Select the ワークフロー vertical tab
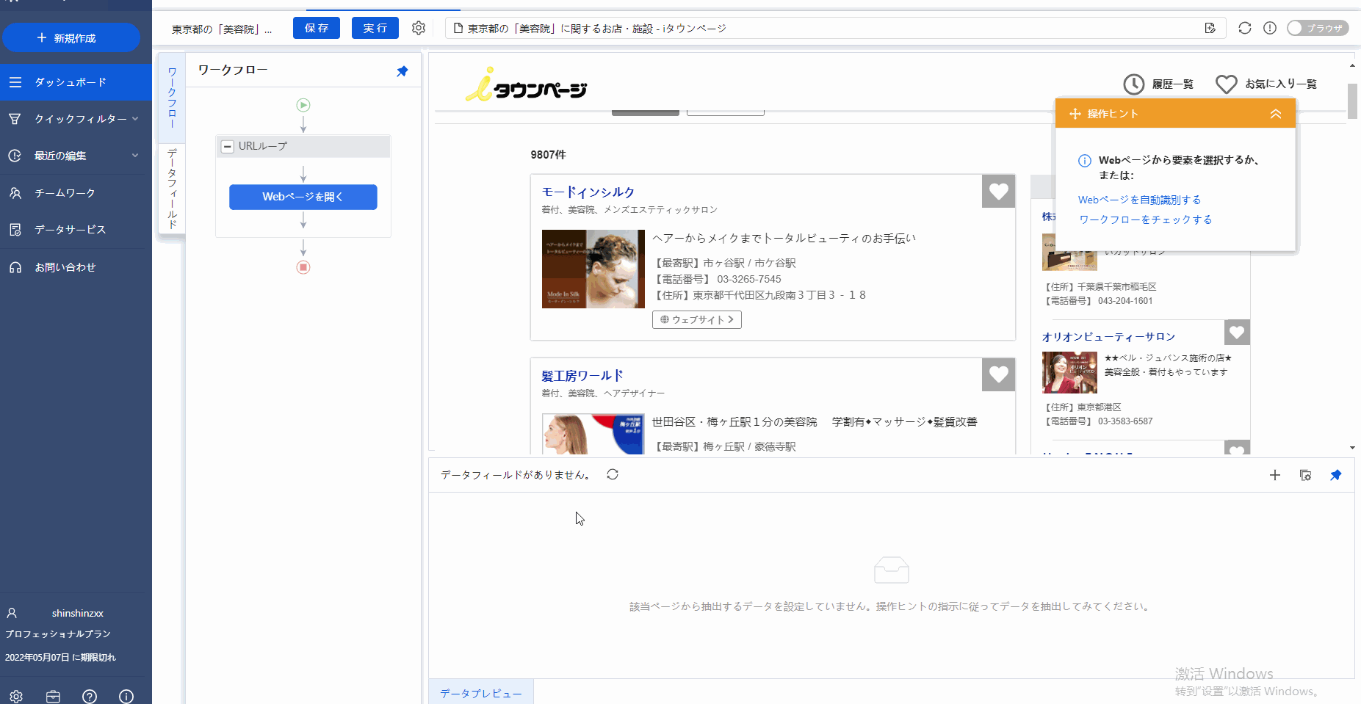Viewport: 1361px width, 704px height. pyautogui.click(x=172, y=98)
